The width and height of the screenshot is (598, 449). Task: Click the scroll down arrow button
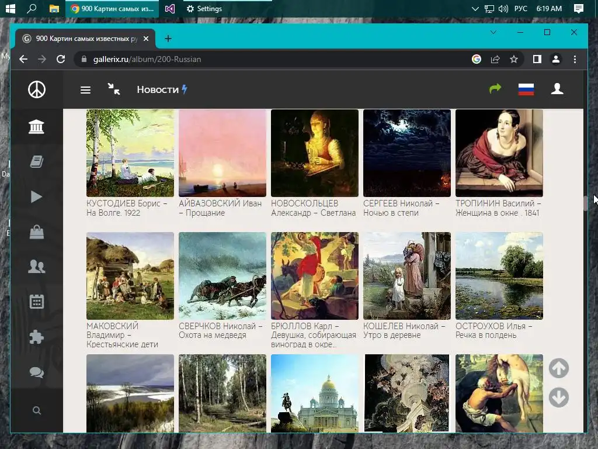click(x=559, y=398)
